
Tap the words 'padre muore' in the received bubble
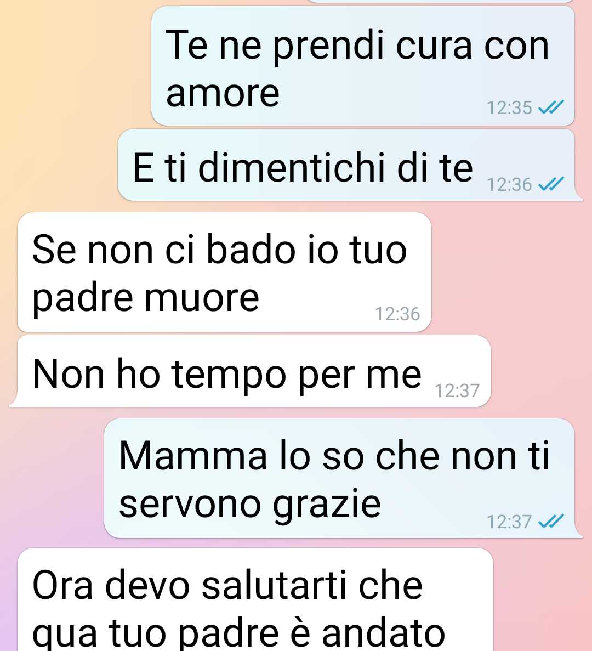[146, 298]
